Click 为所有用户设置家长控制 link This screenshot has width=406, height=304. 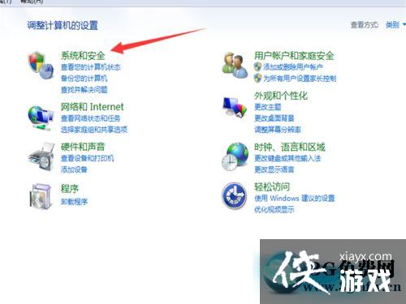(300, 79)
